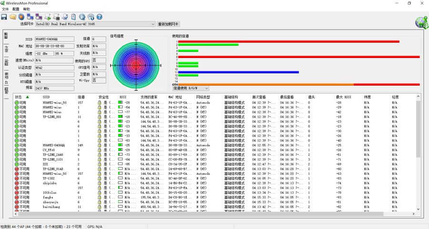Click the toolbar icon with a blue checkmark

(65, 17)
